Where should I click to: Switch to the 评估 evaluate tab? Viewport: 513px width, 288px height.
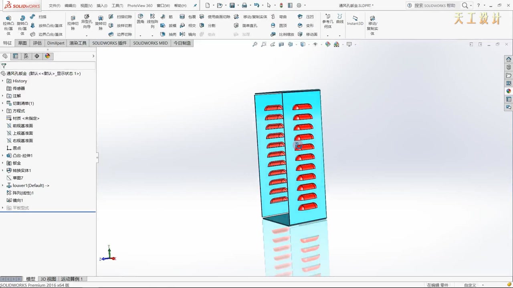tap(37, 43)
